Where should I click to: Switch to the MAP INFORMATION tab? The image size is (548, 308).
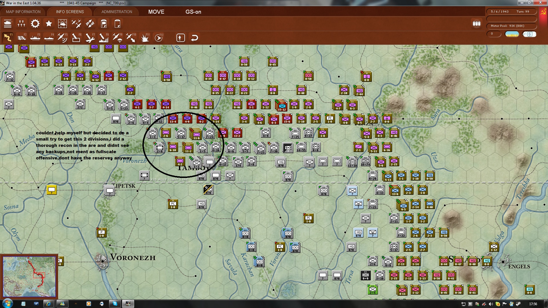click(23, 12)
